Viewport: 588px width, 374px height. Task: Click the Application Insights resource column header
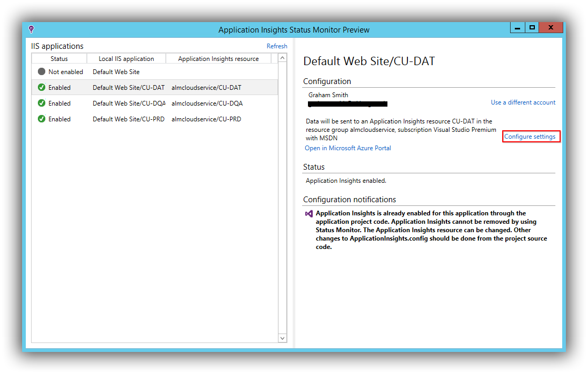point(219,58)
